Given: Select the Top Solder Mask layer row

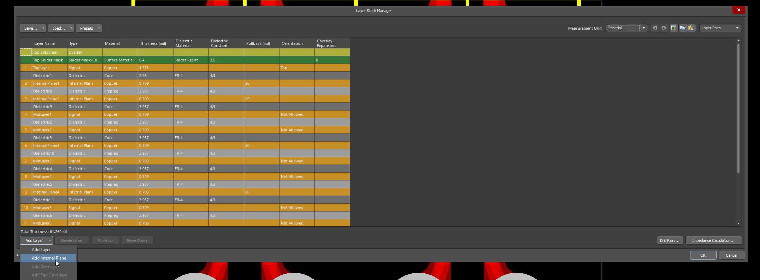Looking at the screenshot, I should [48, 60].
